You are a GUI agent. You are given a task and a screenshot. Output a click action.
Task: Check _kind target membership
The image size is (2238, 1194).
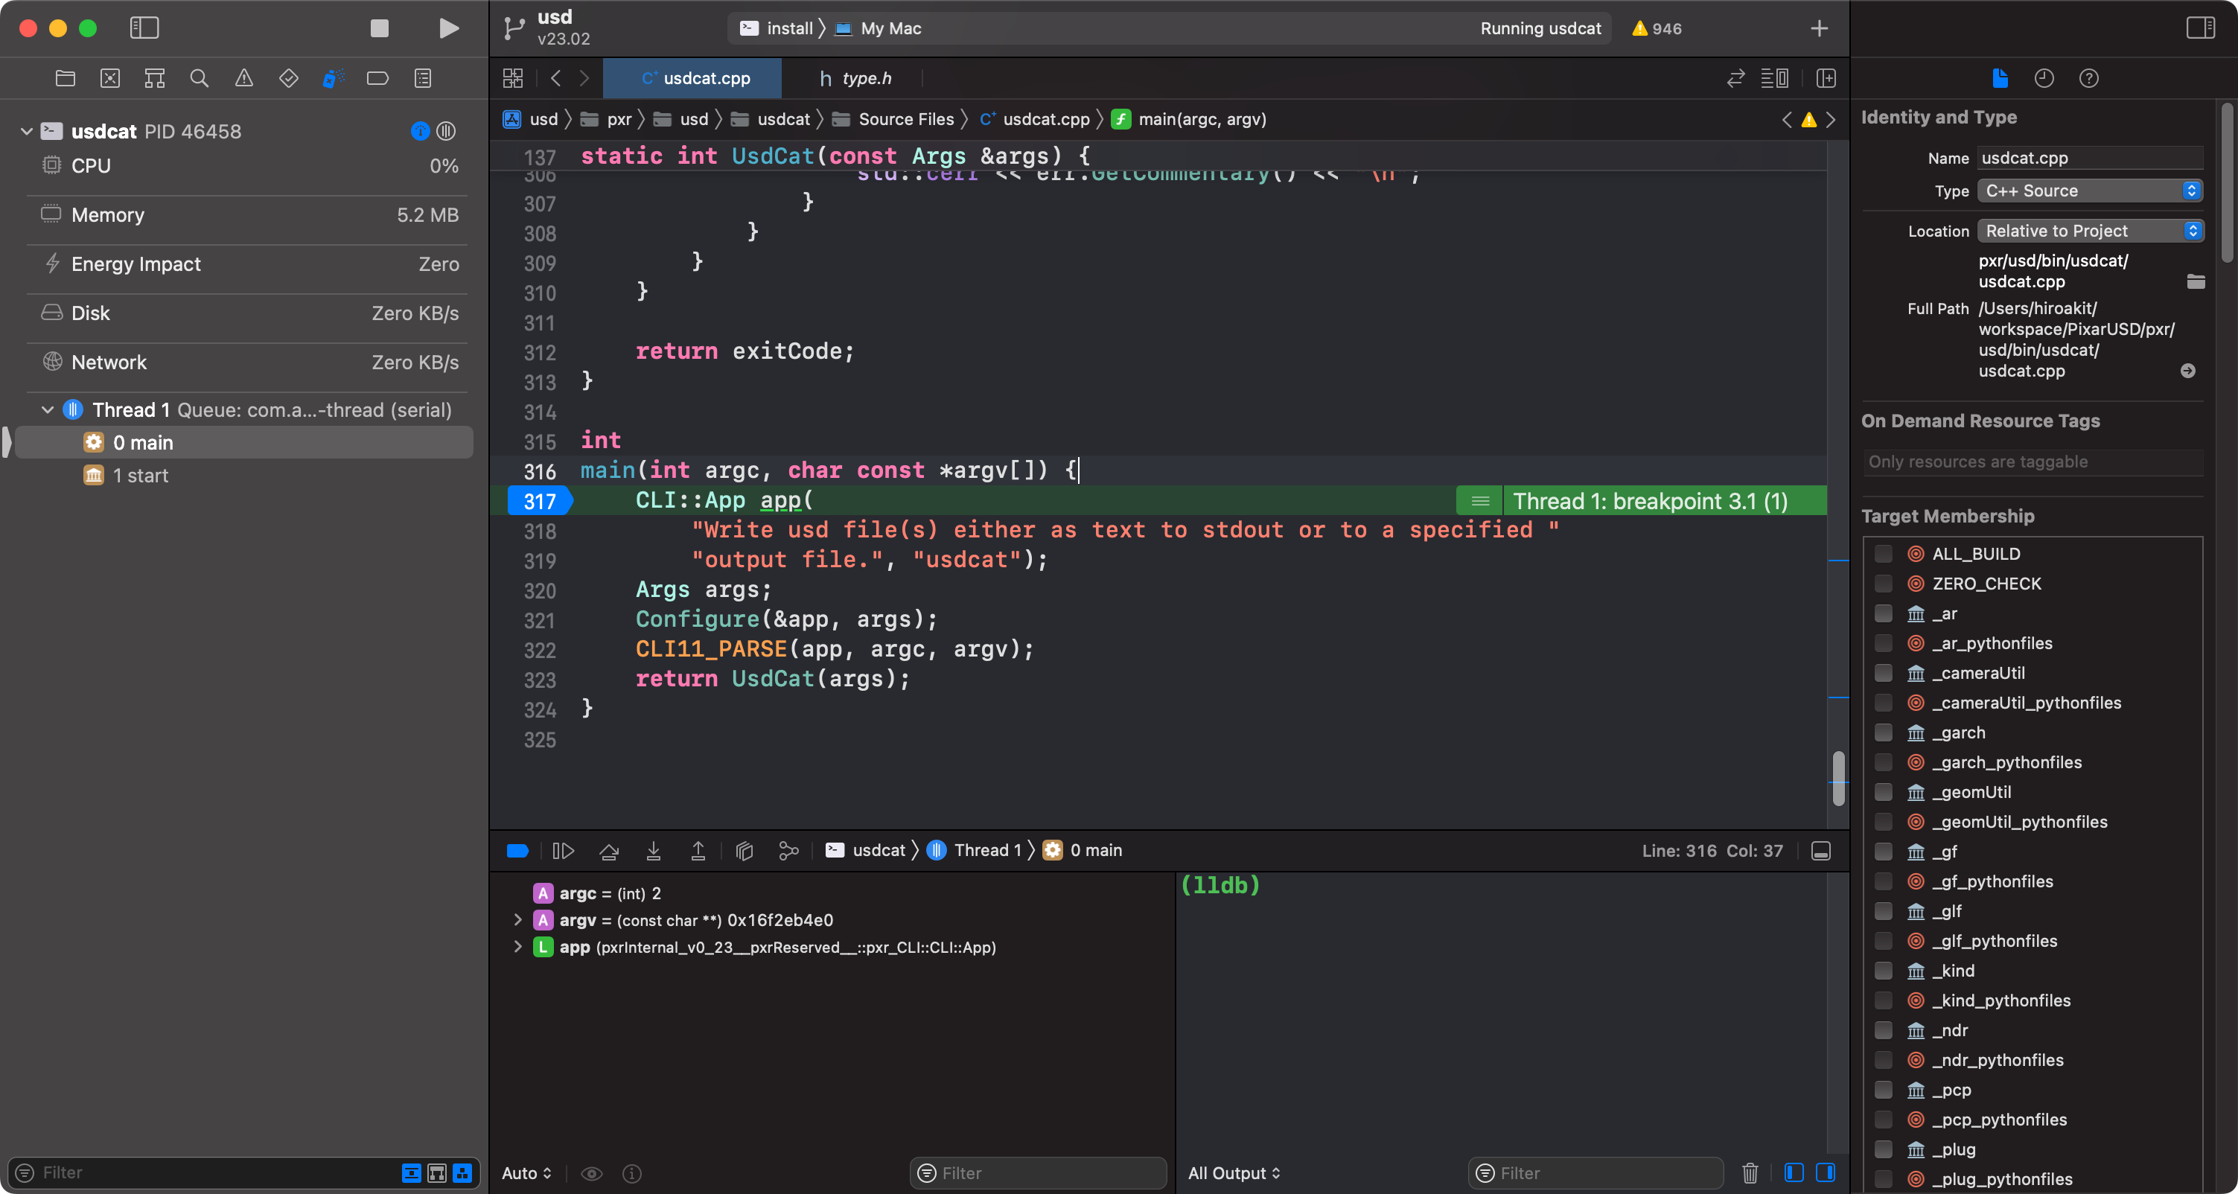click(1883, 971)
